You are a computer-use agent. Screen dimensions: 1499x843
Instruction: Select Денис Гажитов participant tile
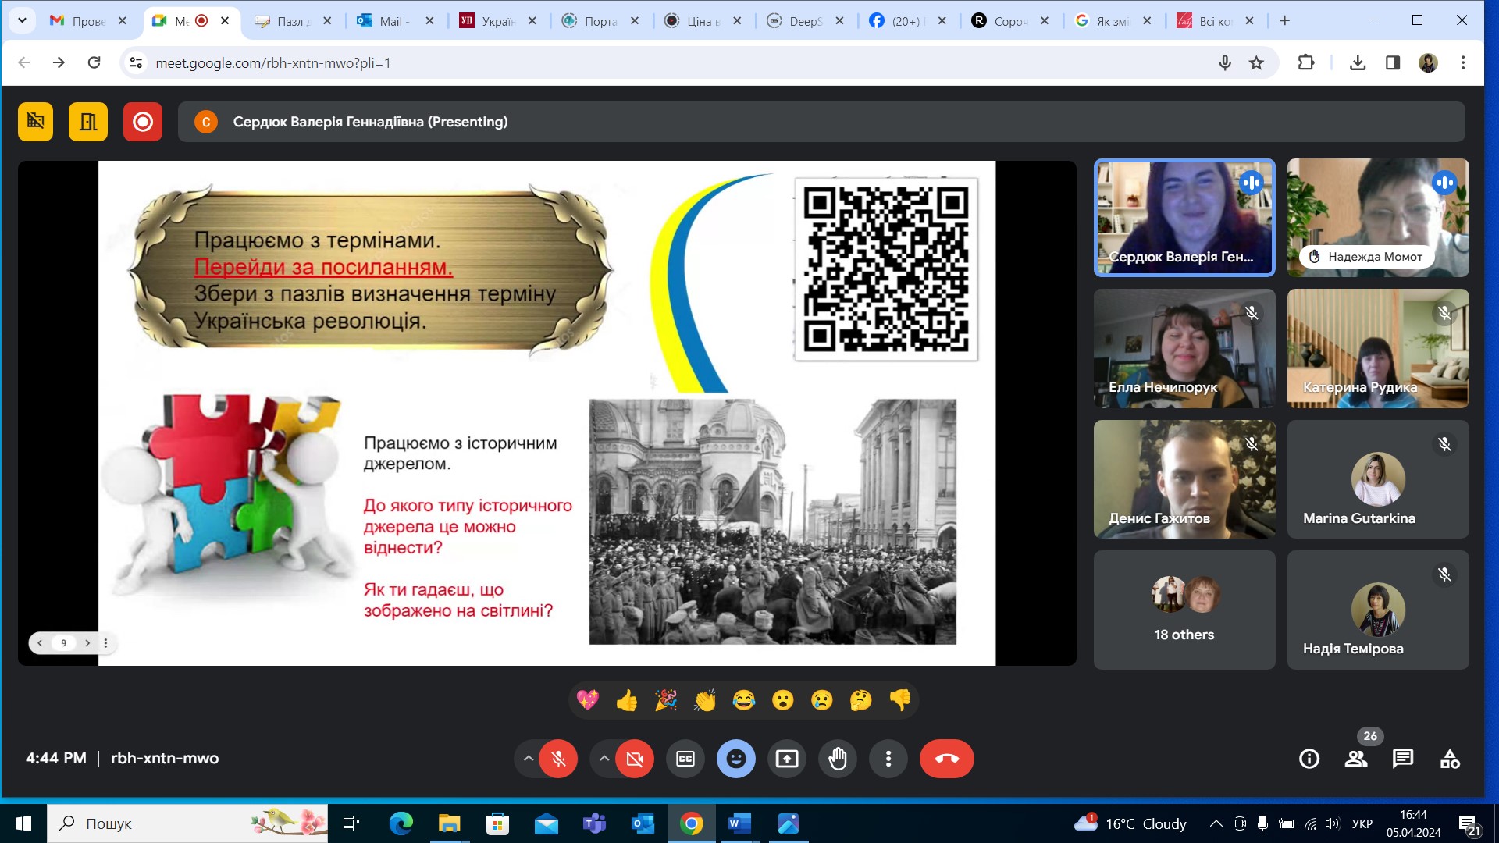1184,479
